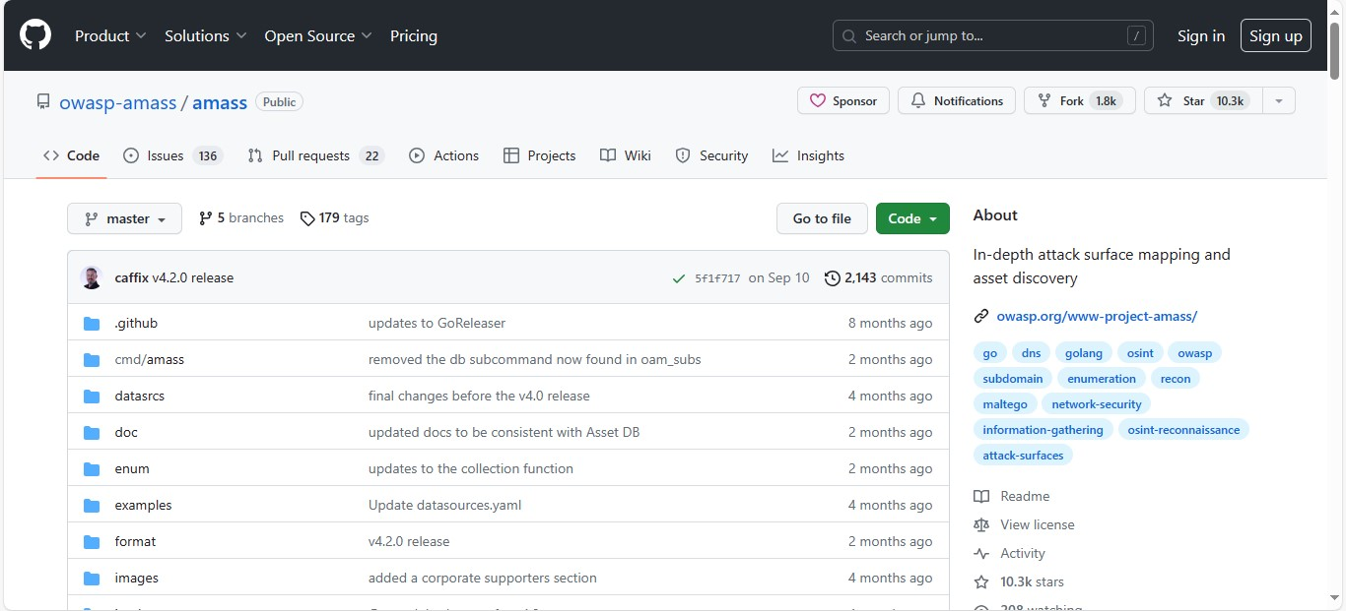Open the Pricing page
The image size is (1346, 611).
(x=414, y=35)
